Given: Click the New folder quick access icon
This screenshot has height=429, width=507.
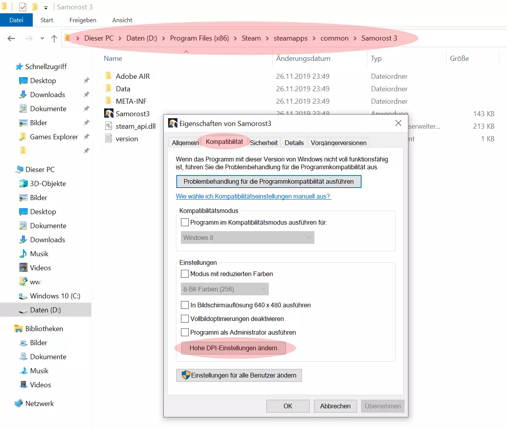Looking at the screenshot, I should (35, 7).
